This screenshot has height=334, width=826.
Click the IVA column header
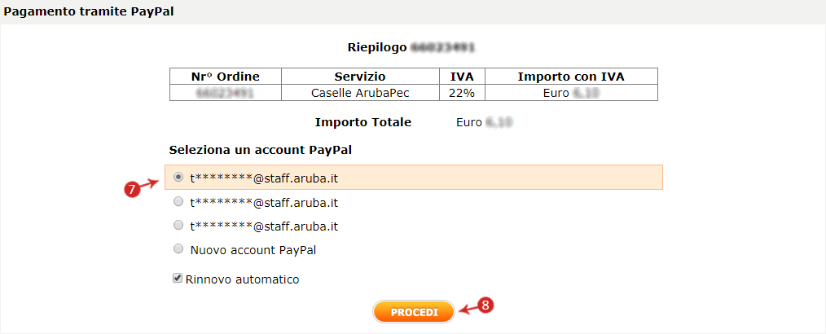pos(462,77)
